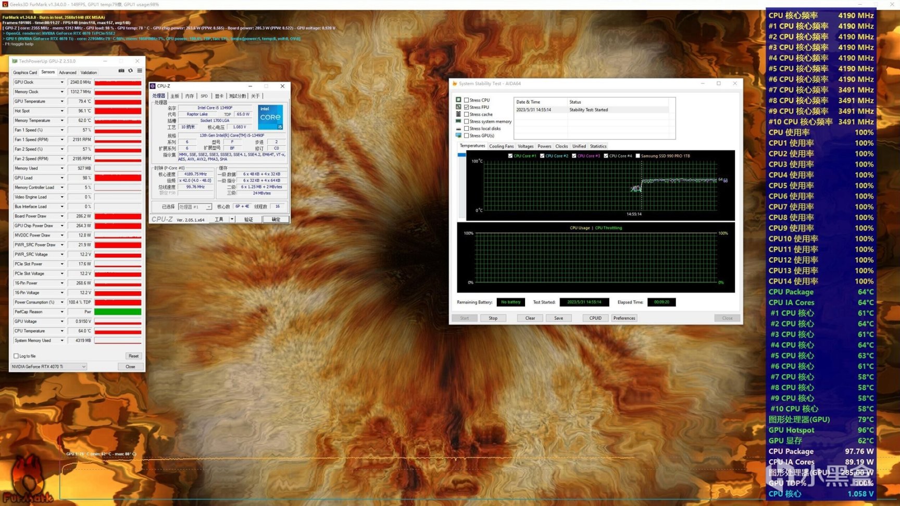Switch to GPU-Z Advanced tab

point(68,72)
